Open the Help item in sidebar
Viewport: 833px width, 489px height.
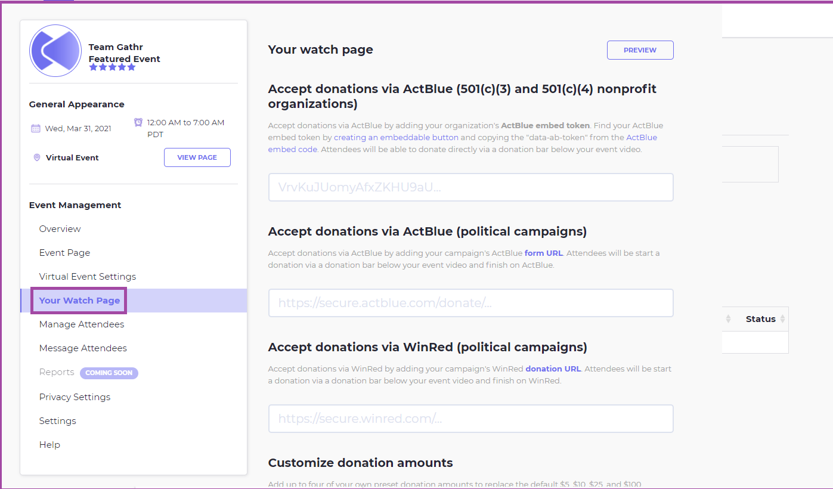pos(49,445)
